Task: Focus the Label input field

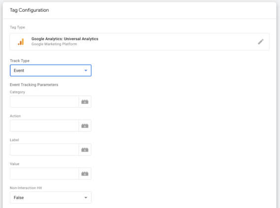Action: [44, 150]
